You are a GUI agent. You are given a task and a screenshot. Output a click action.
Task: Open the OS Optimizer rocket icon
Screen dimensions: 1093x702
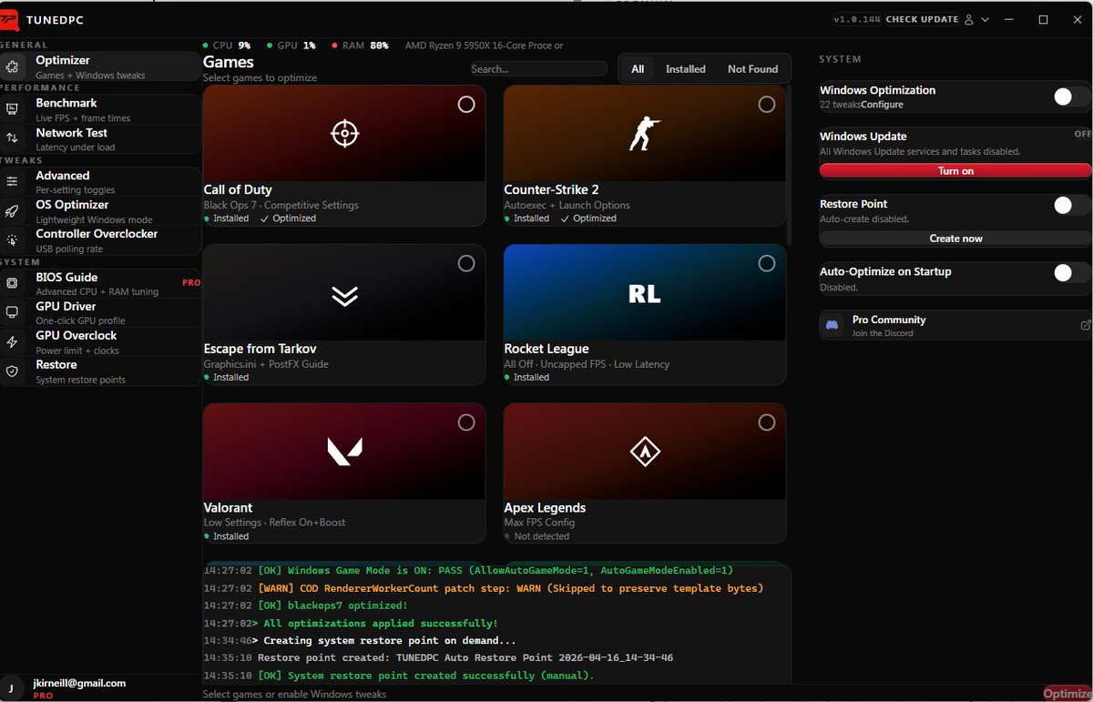point(12,211)
